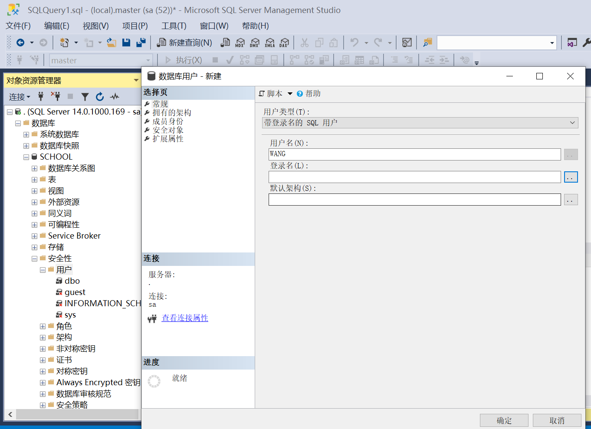Click the DAX query icon
This screenshot has height=429, width=591.
pos(284,43)
